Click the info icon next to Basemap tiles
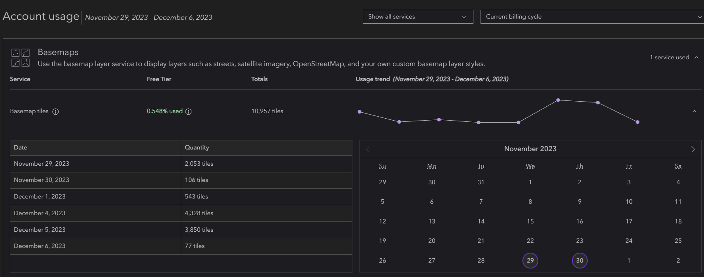Viewport: 704px width, 278px height. 56,112
